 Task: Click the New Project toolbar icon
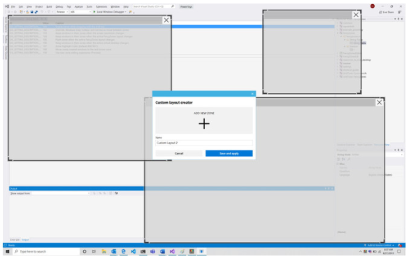click(22, 12)
